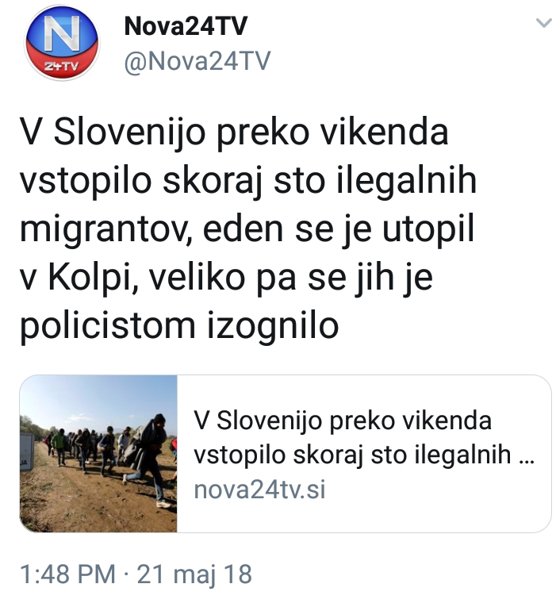Click the tweet line mentioning 'Kolpi'

(x=227, y=278)
